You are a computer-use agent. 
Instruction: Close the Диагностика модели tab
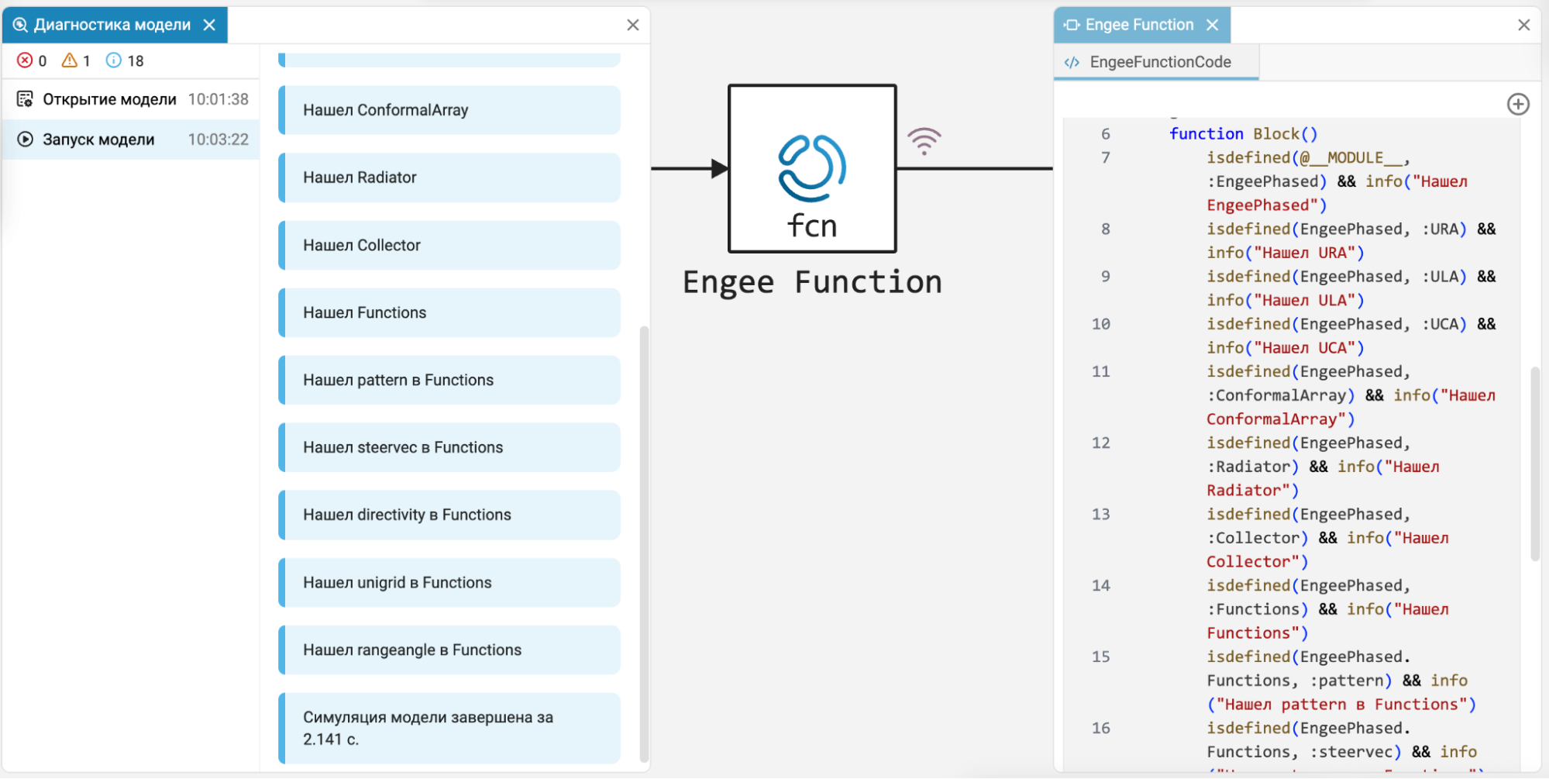point(209,25)
